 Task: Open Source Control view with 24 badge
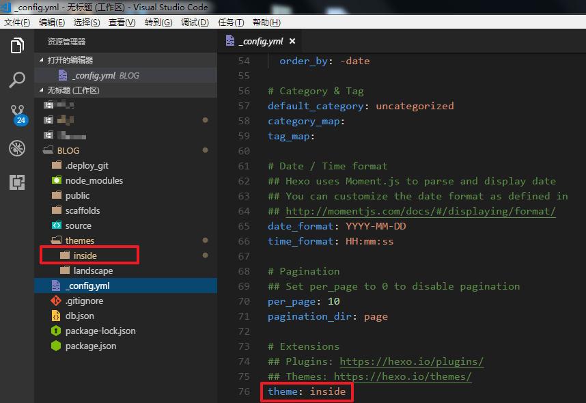(x=18, y=114)
